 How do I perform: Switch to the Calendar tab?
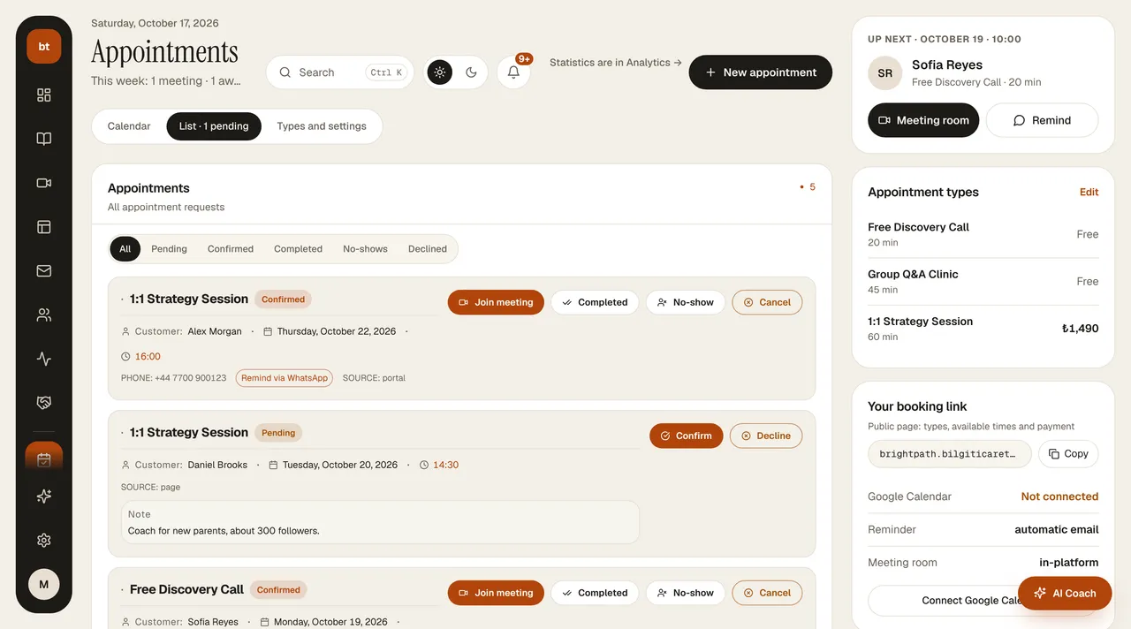pos(129,126)
